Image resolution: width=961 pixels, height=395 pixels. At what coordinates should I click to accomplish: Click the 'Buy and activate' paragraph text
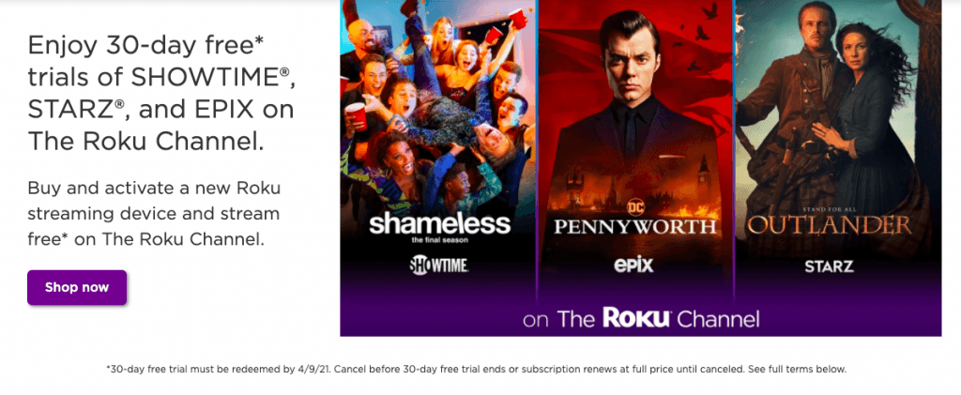[154, 214]
